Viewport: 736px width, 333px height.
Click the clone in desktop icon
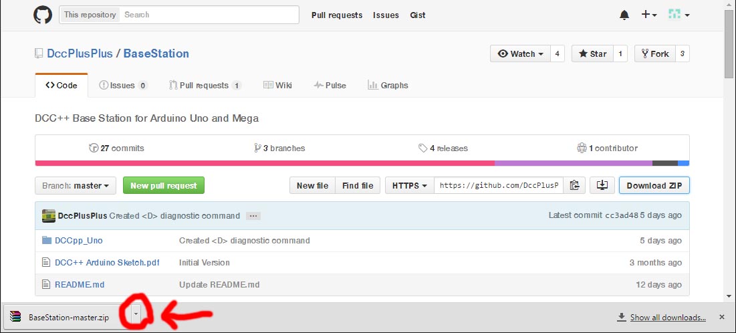[x=602, y=185]
